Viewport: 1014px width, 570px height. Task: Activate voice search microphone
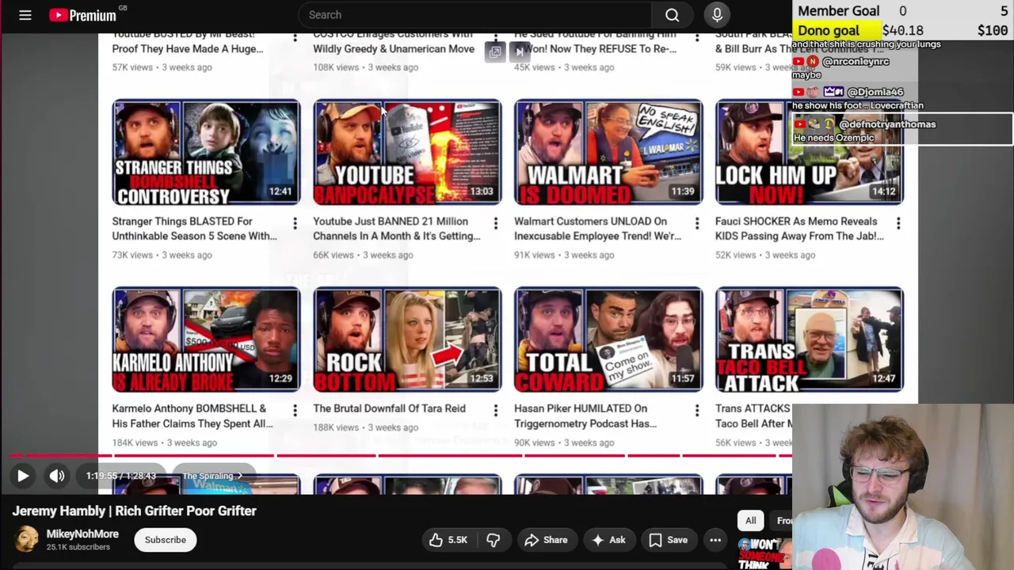click(717, 15)
